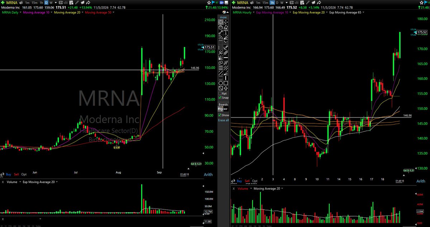The image size is (430, 227).
Task: Uncheck the Snap checkbox
Action: tap(220, 98)
